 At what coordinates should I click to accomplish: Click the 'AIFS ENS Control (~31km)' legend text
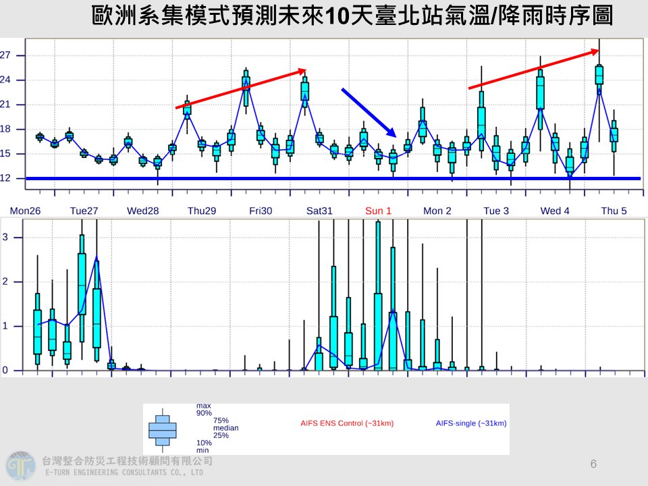click(347, 424)
